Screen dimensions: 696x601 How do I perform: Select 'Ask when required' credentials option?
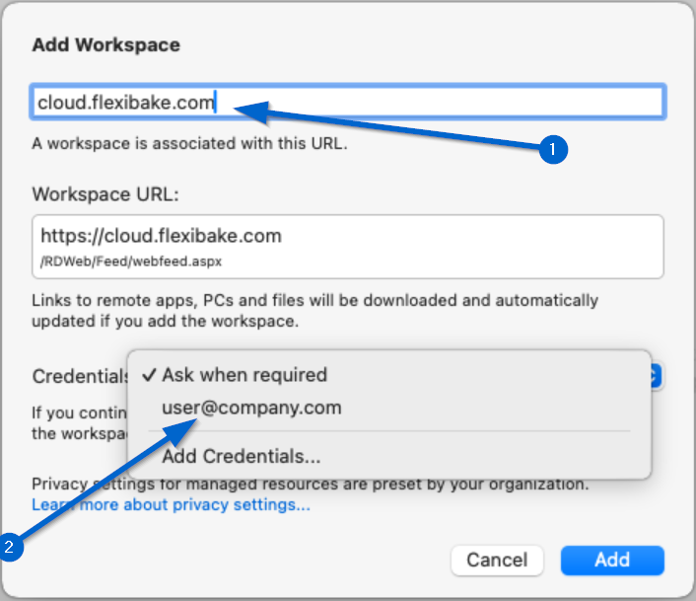(389, 375)
